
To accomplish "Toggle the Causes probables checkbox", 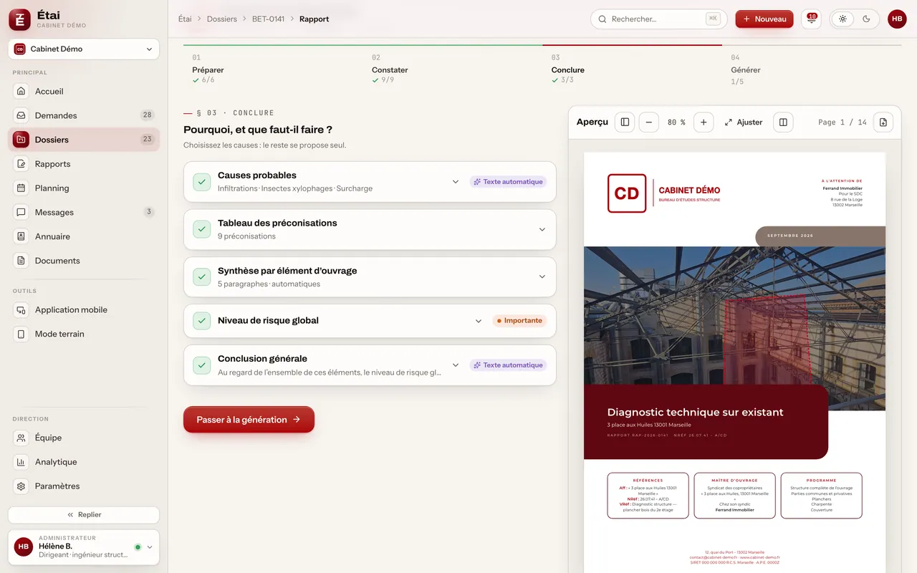I will click(x=202, y=182).
